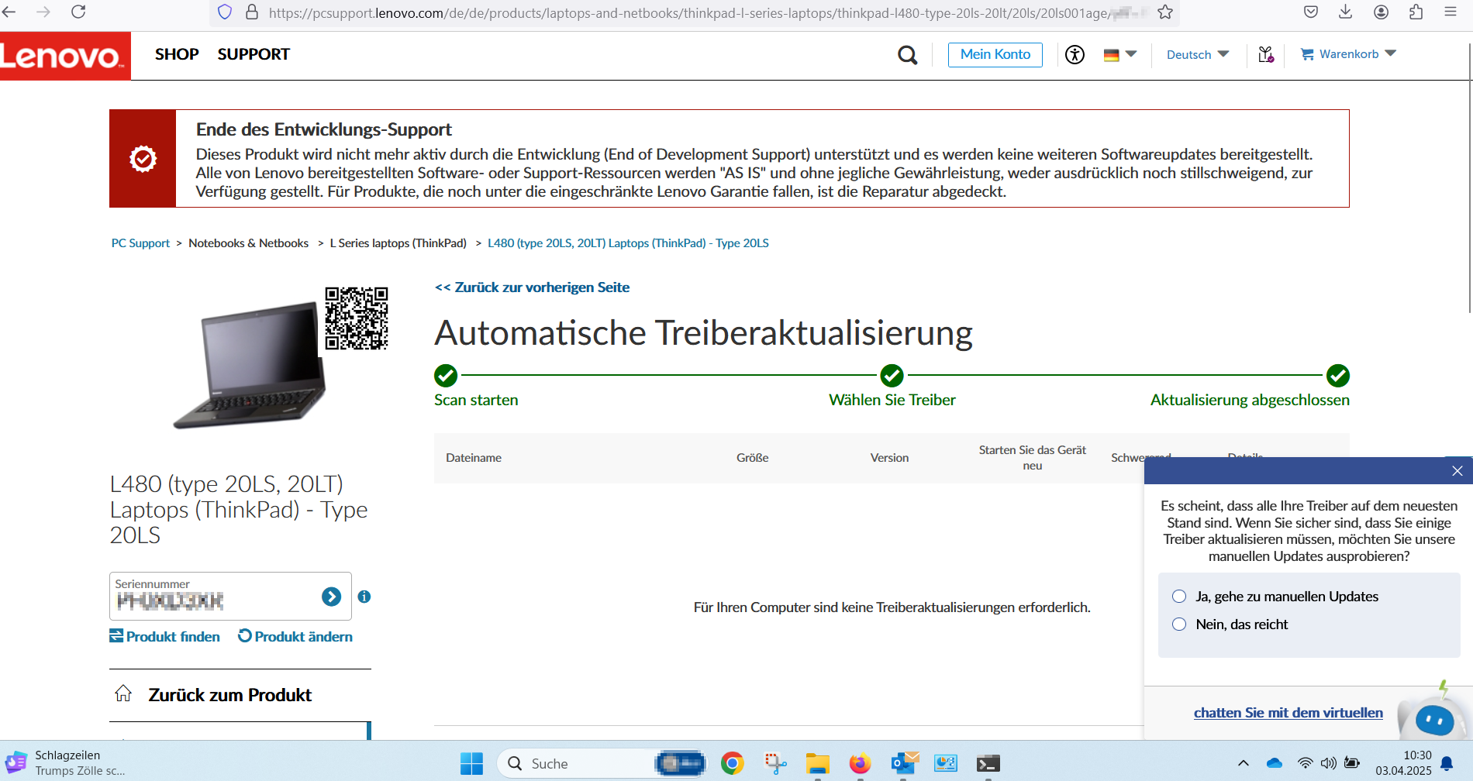Select 'Ja, gehe zu manuellen Updates'
Viewport: 1473px width, 781px height.
pos(1179,597)
